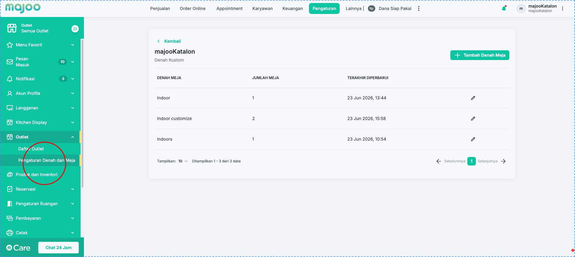Click the sidebar vertical scrollbar
The height and width of the screenshot is (257, 575).
(x=82, y=113)
